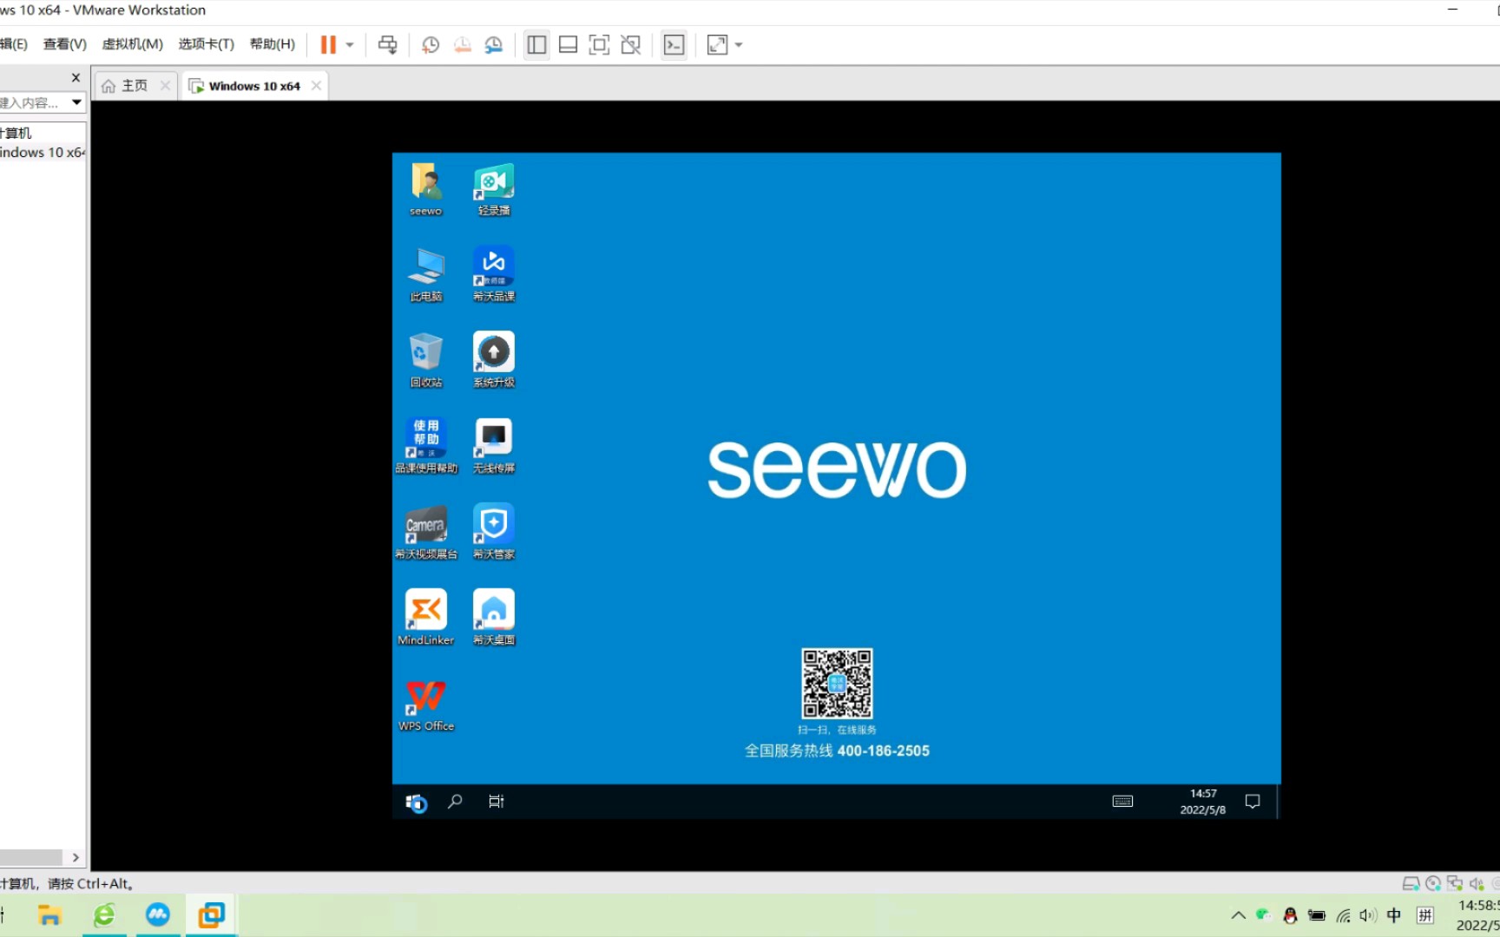Open the green browser on host taskbar

[x=104, y=915]
